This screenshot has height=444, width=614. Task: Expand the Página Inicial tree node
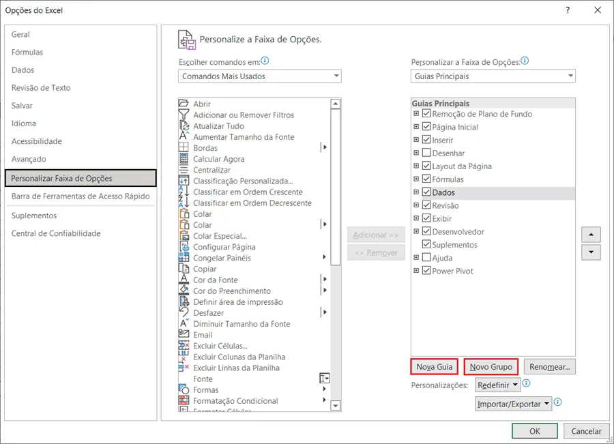416,126
